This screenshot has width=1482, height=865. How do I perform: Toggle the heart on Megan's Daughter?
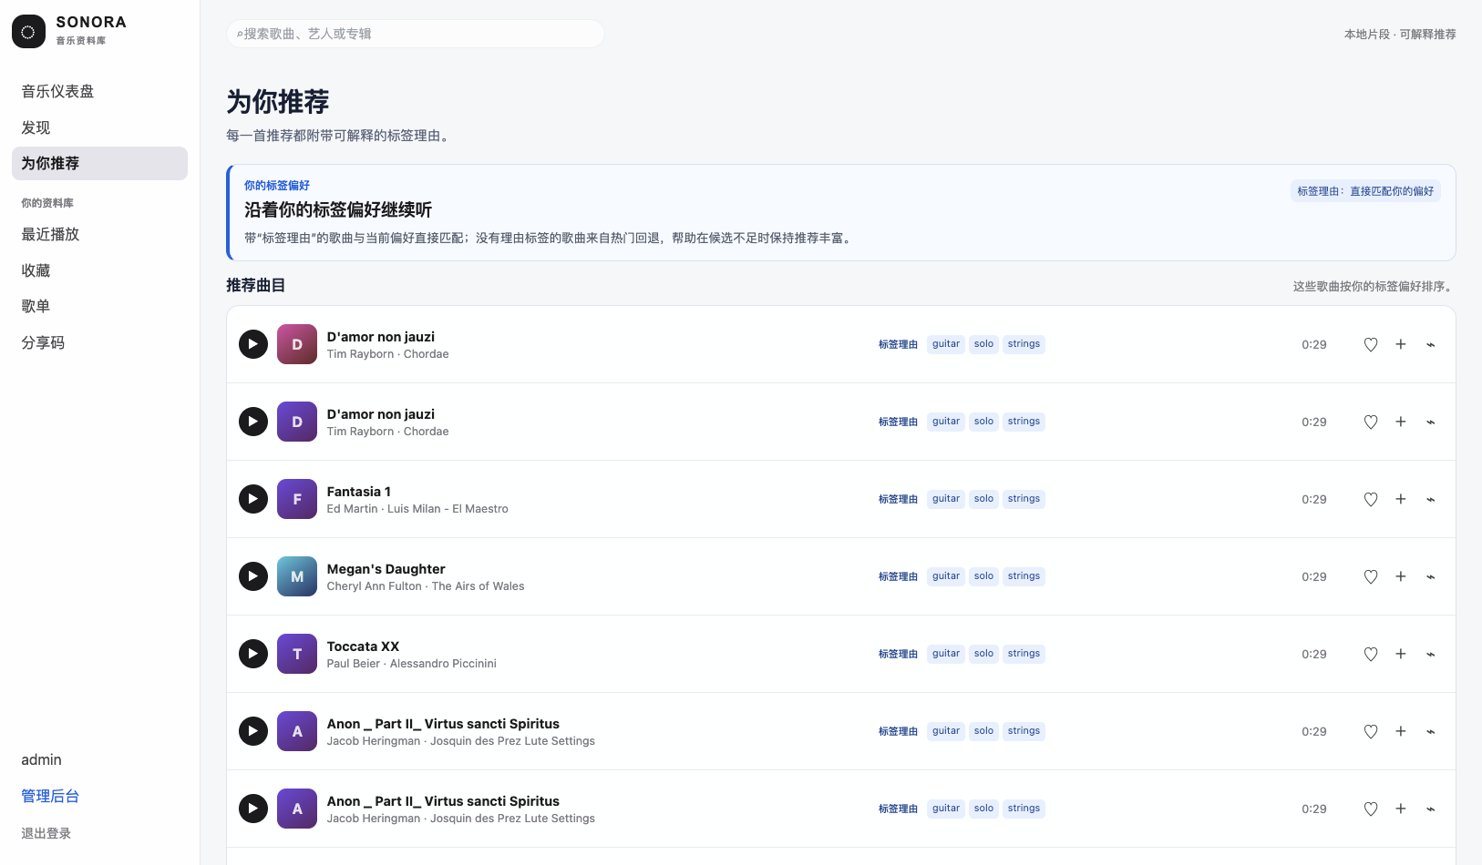[x=1371, y=576]
